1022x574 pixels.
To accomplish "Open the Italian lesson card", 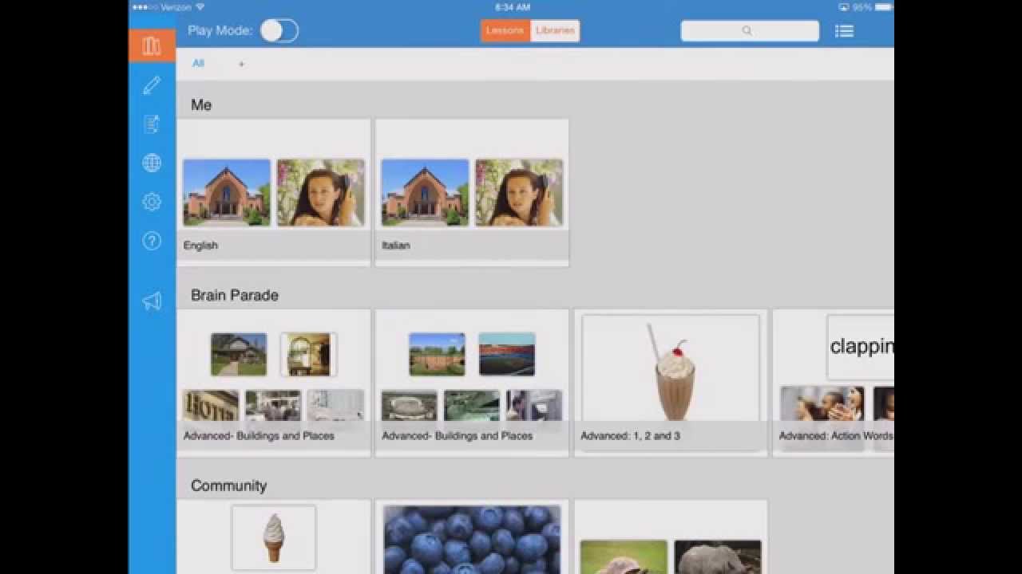I will (x=472, y=193).
